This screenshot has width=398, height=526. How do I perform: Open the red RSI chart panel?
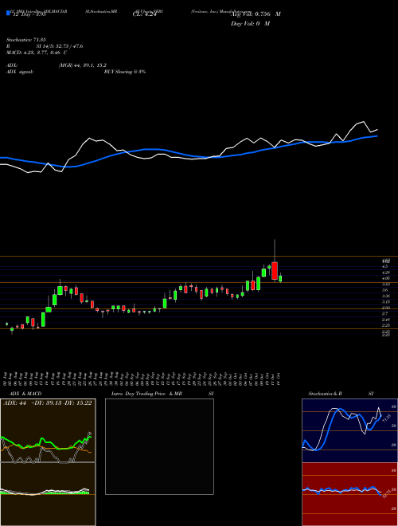[x=349, y=494]
